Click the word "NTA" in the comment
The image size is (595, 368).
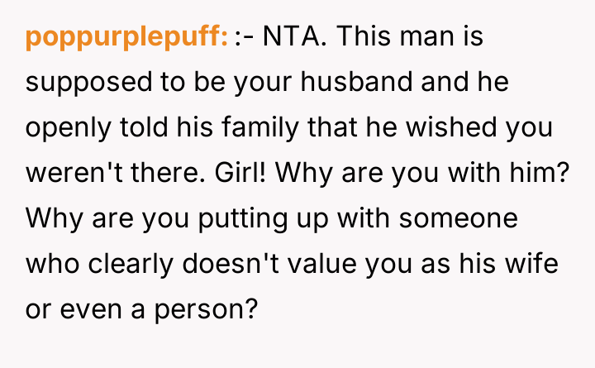(x=296, y=37)
